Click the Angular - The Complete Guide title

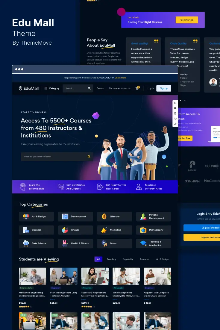pyautogui.click(x=156, y=294)
